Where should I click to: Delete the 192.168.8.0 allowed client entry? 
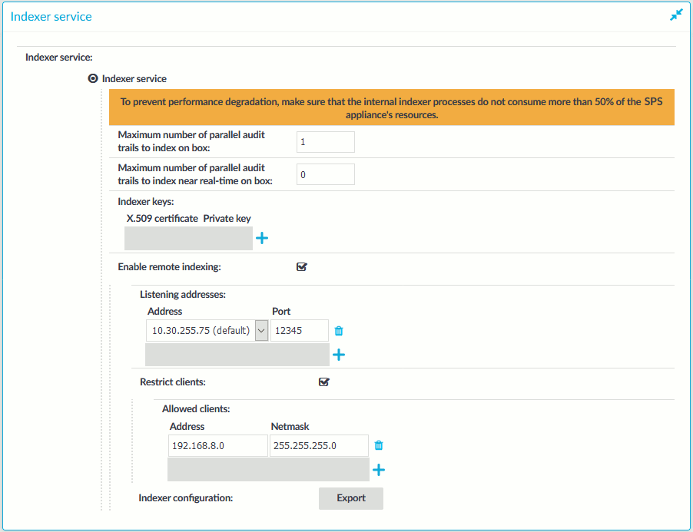(x=379, y=445)
